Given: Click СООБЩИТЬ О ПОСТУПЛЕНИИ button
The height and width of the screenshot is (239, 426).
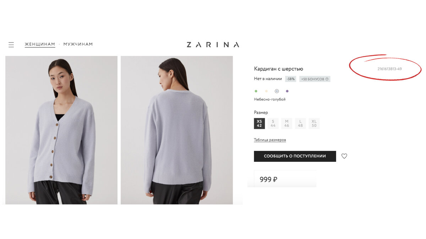Looking at the screenshot, I should [x=295, y=156].
